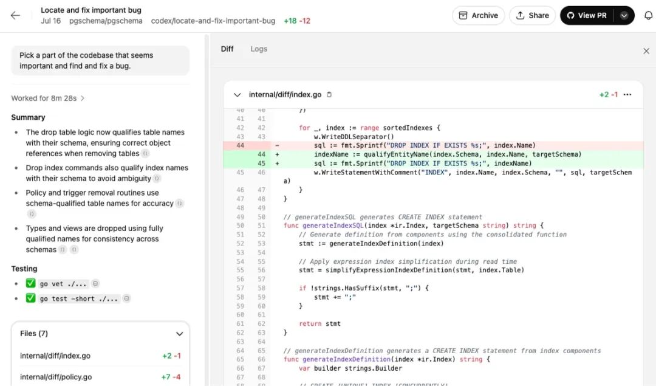Switch to the Logs tab

[x=259, y=49]
